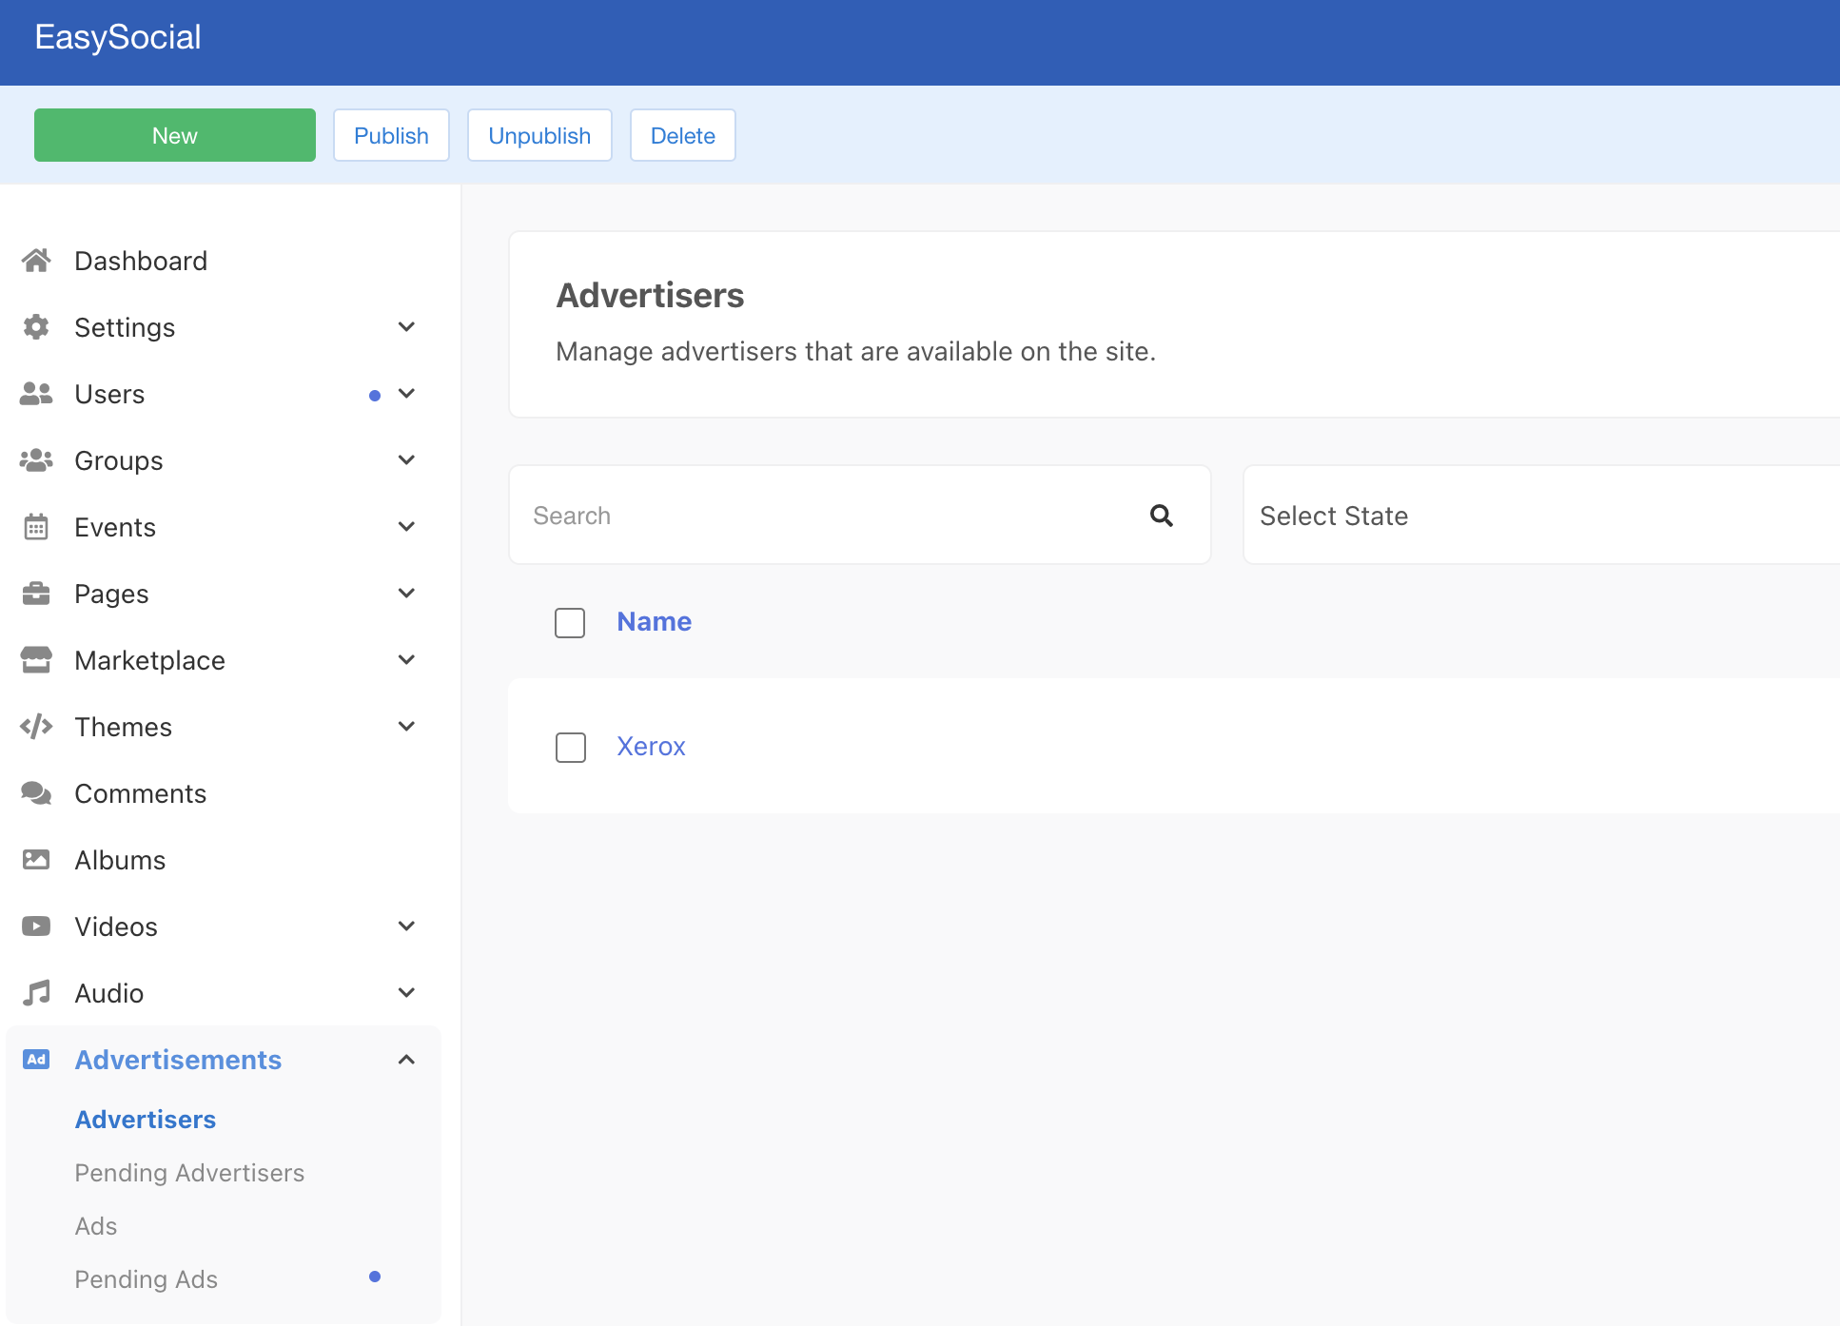Viewport: 1840px width, 1326px height.
Task: Click the Delete button
Action: coord(683,135)
